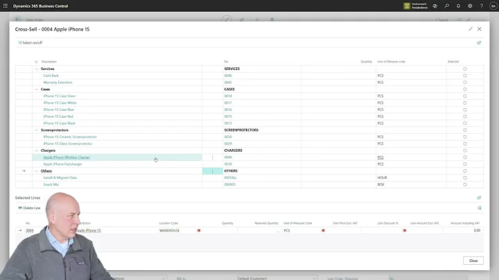Open Snack Mix item link
This screenshot has height=280, width=499.
[x=51, y=184]
